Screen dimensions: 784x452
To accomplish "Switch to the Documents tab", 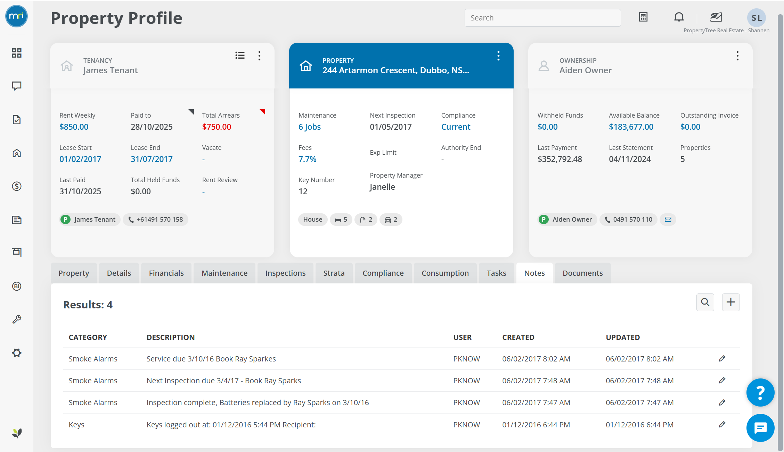I will tap(582, 273).
